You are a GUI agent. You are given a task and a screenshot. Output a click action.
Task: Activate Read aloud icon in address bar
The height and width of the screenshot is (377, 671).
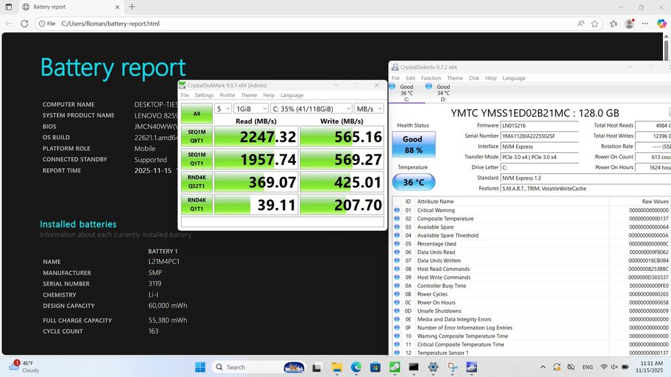pos(580,23)
